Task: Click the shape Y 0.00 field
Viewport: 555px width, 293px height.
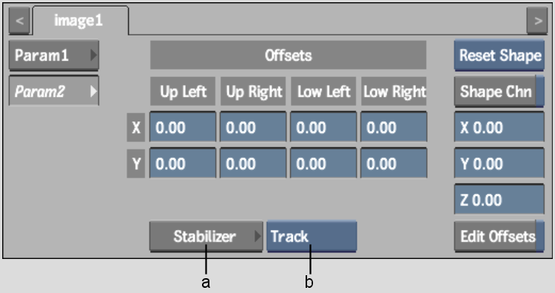Action: (x=499, y=163)
